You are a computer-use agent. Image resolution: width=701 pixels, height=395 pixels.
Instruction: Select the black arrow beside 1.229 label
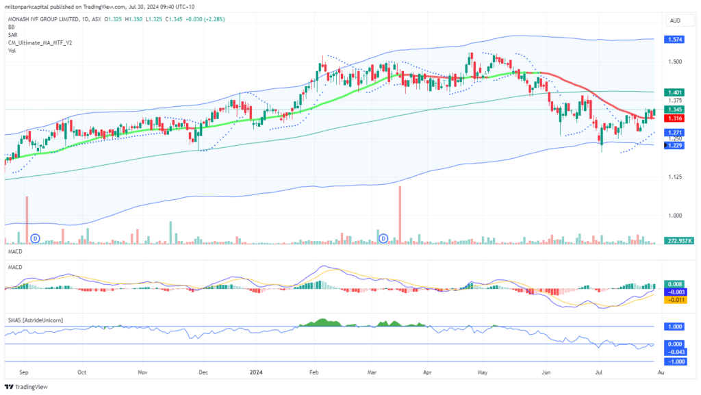click(x=665, y=145)
